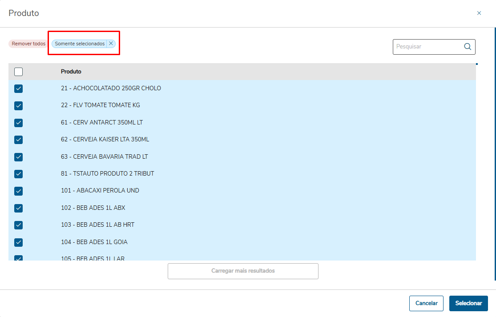Viewport: 496px width, 317px height.
Task: Click the text 22 - FLV TOMATE TOMATE KG
Action: tap(101, 105)
